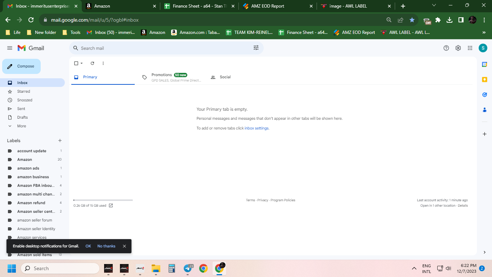Create a new label with plus icon
The width and height of the screenshot is (492, 277).
tap(60, 141)
